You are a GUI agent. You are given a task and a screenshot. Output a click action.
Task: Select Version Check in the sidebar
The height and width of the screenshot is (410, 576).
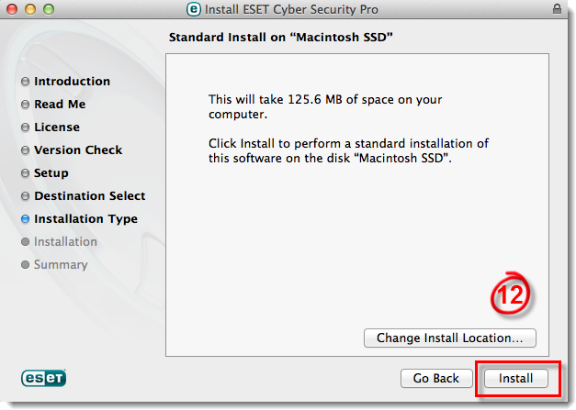click(x=78, y=150)
